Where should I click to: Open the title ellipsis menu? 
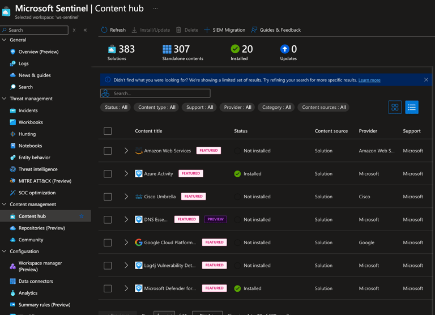(155, 8)
